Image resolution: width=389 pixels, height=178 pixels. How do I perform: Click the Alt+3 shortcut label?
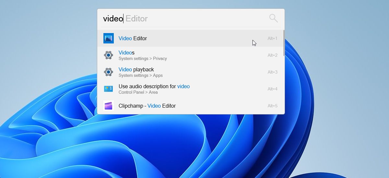(272, 72)
